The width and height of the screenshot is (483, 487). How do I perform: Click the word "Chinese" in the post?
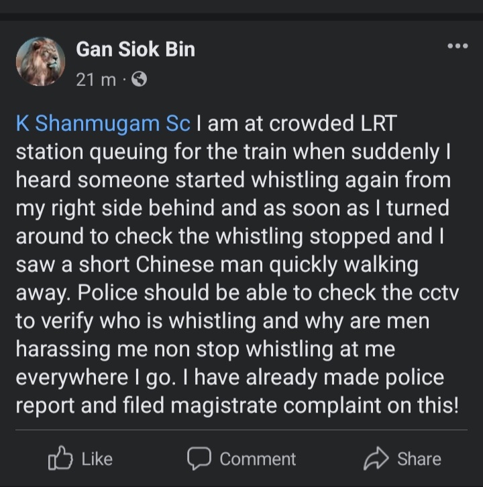click(x=176, y=265)
